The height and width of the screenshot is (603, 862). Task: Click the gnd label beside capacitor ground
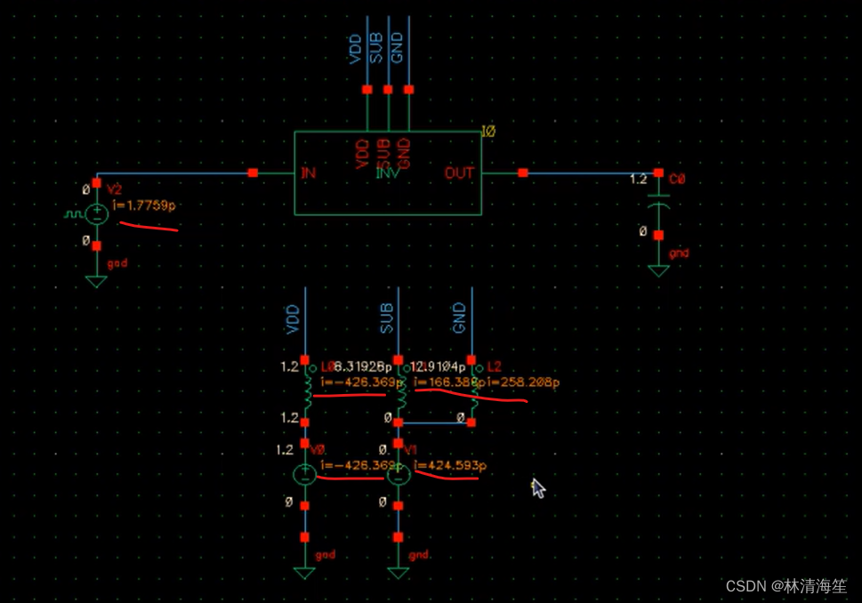679,253
